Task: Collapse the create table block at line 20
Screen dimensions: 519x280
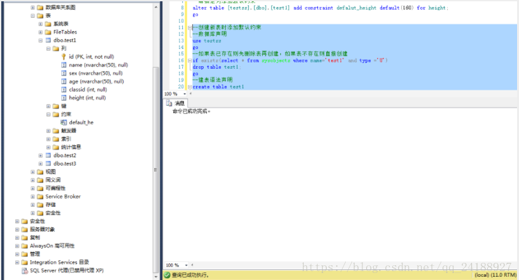Action: (190, 87)
